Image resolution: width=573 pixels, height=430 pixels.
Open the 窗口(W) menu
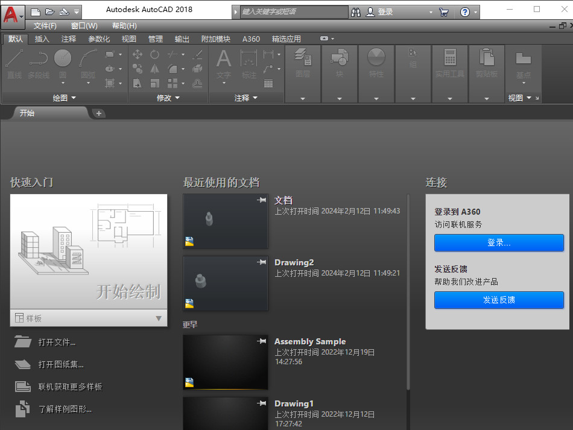pyautogui.click(x=84, y=25)
